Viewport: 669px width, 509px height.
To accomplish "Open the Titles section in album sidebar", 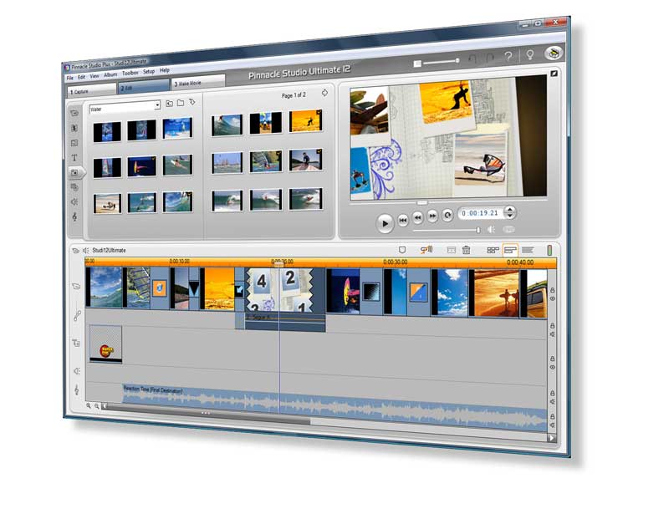I will point(74,157).
